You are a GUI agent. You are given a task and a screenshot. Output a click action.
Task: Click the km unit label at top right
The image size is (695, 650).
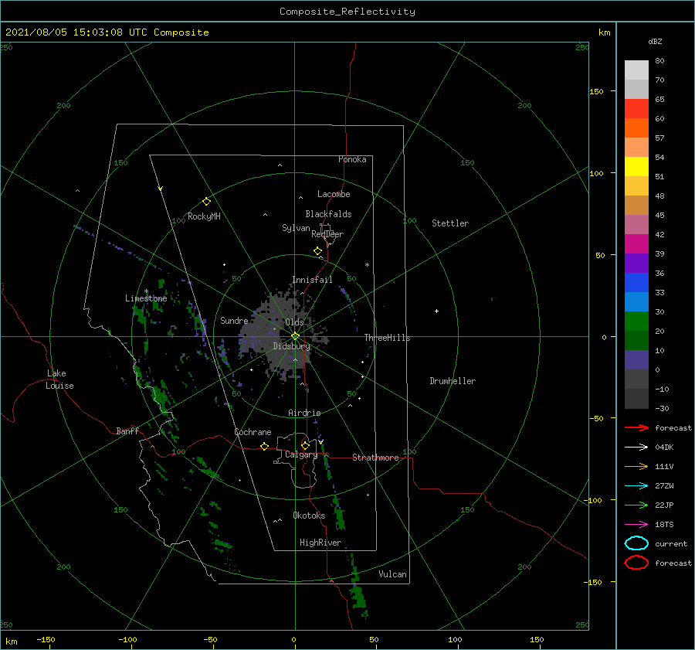point(604,32)
